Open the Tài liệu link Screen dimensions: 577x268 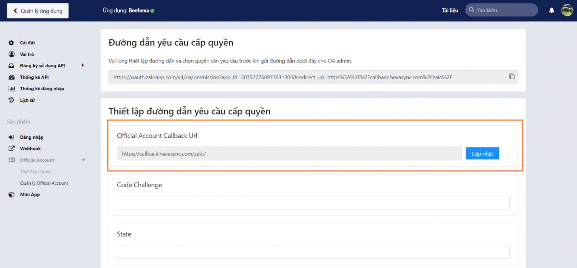tap(450, 10)
